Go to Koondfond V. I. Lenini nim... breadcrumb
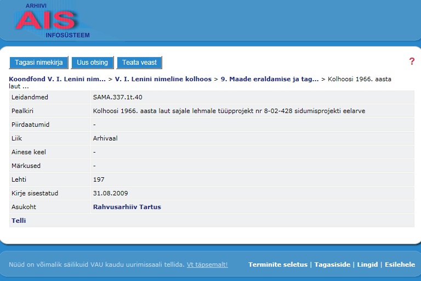This screenshot has height=281, width=421. click(x=57, y=79)
